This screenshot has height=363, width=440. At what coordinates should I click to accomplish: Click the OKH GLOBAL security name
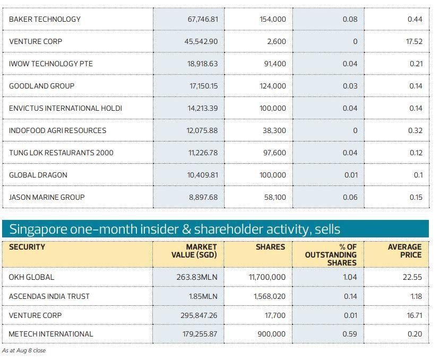(x=31, y=277)
